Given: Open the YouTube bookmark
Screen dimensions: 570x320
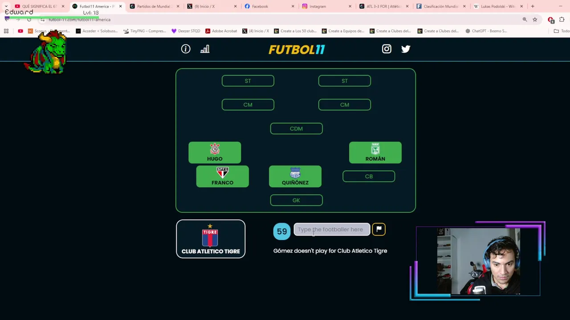Looking at the screenshot, I should point(20,31).
